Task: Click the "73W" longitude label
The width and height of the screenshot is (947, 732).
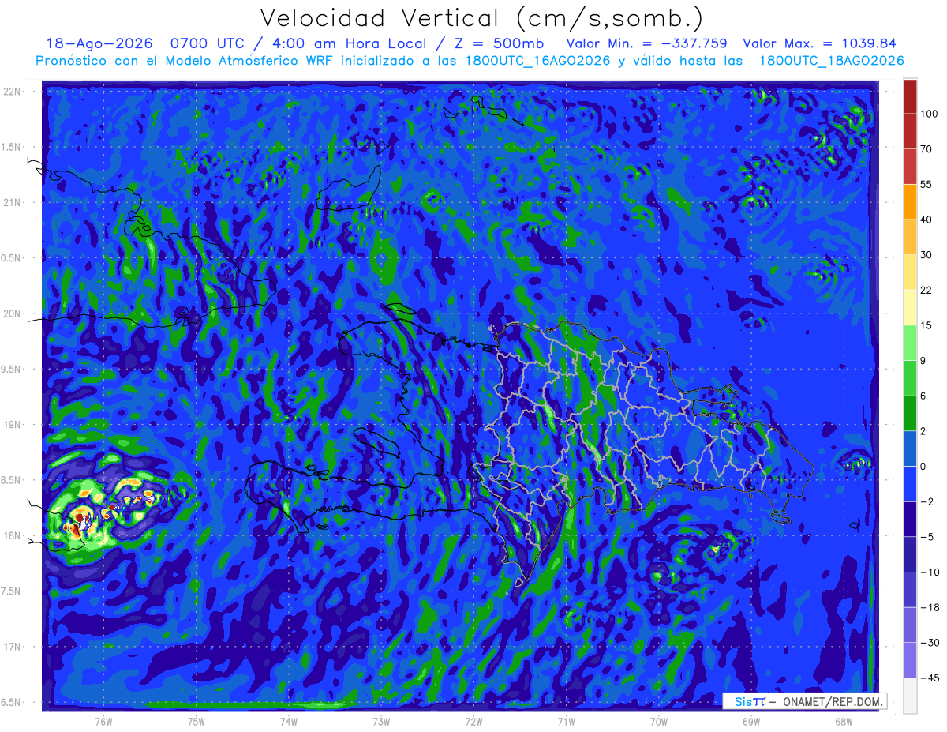Action: point(381,722)
